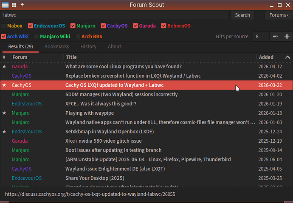Viewport: 293px width, 203px height.
Task: Click the 'Playing with waypipe' title
Action: tap(90, 113)
